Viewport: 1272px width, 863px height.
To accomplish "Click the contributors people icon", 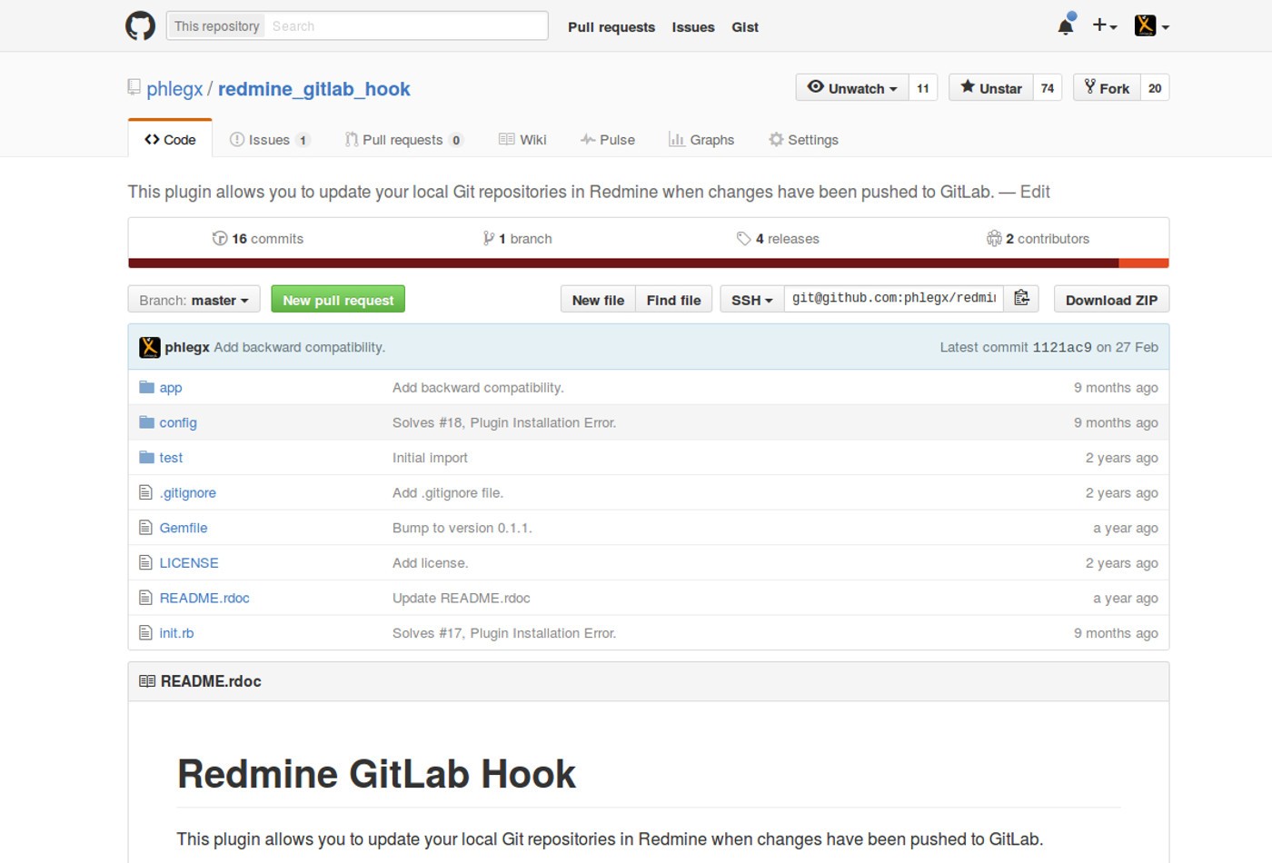I will click(994, 238).
